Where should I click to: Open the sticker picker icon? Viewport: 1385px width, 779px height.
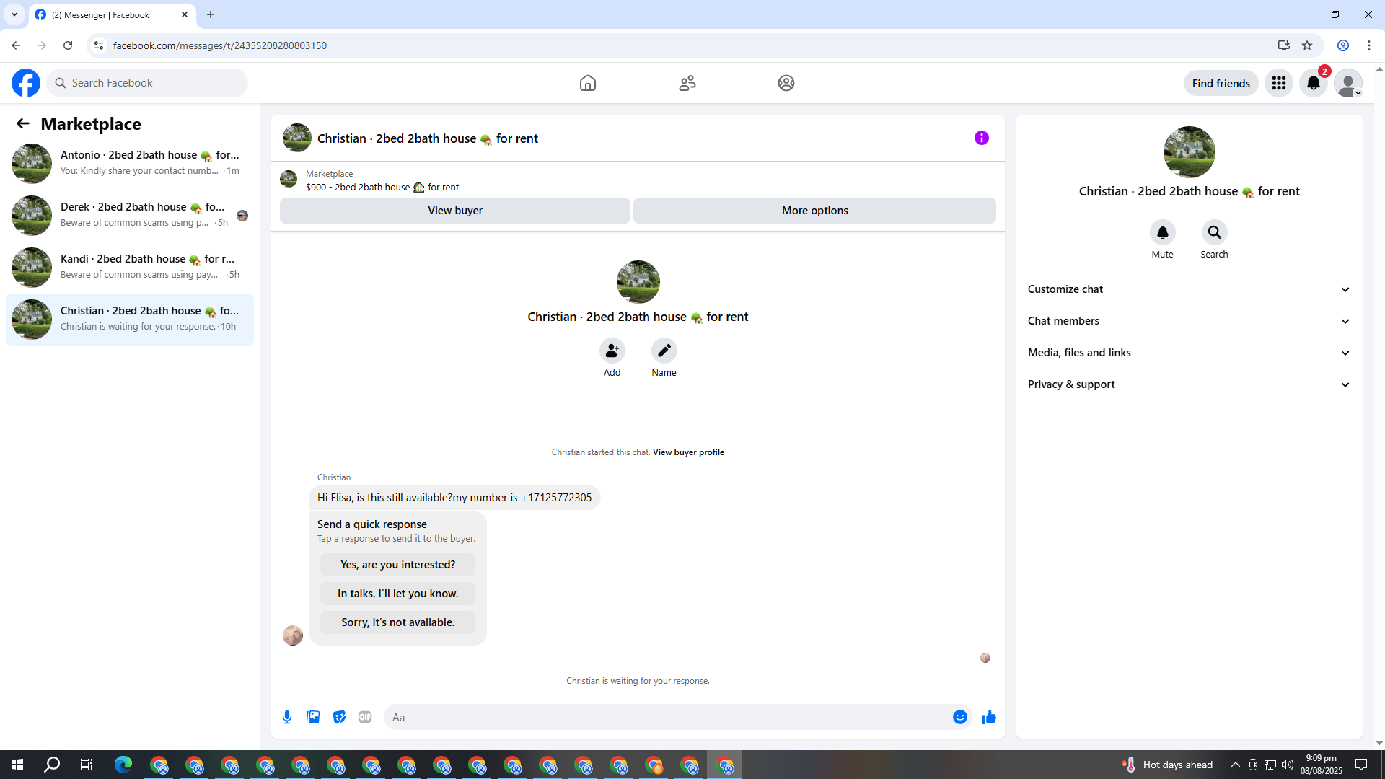click(x=339, y=717)
